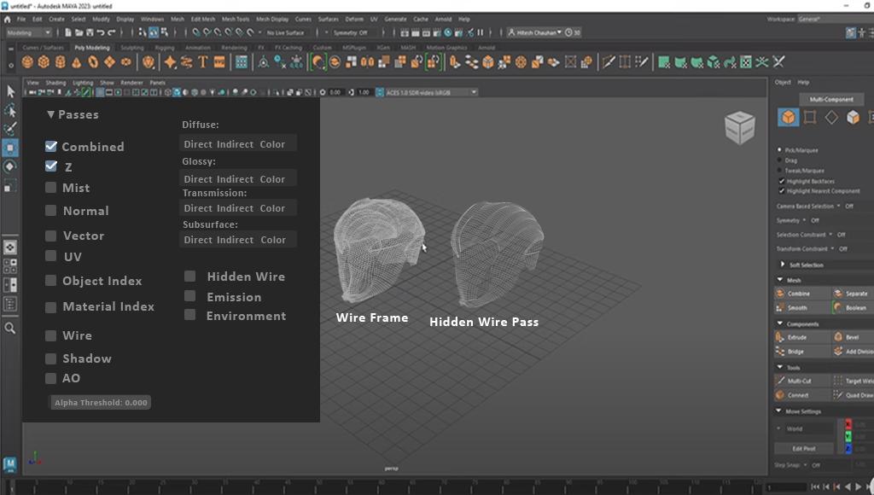Collapse the Passes section

51,114
